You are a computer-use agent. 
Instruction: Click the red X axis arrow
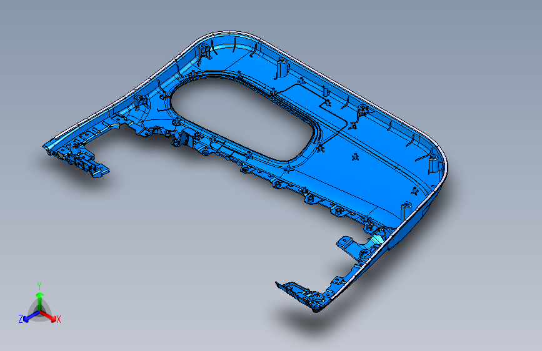tap(48, 316)
